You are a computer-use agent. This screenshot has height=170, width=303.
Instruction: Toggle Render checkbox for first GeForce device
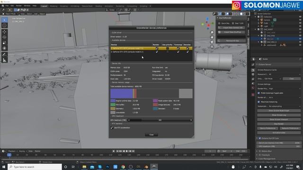click(x=157, y=48)
